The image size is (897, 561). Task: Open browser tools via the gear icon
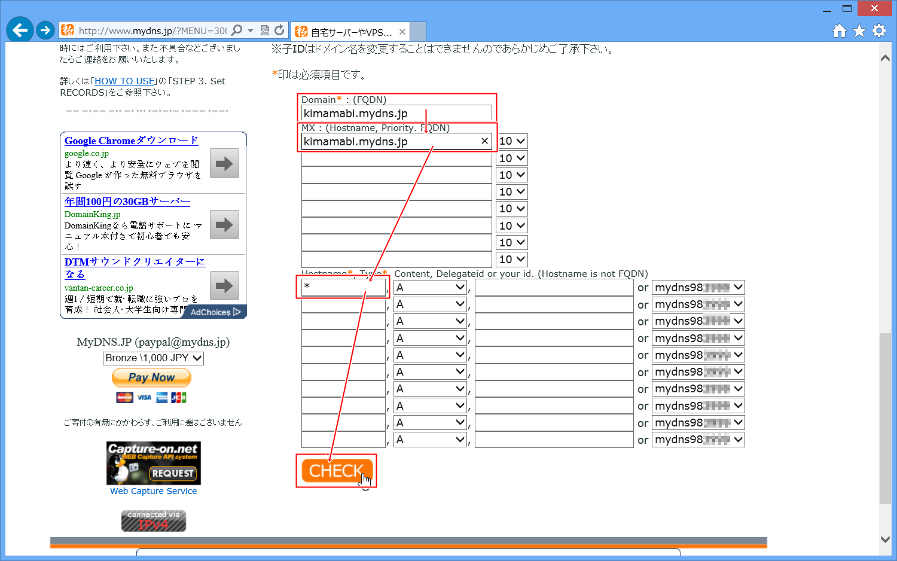pos(879,29)
